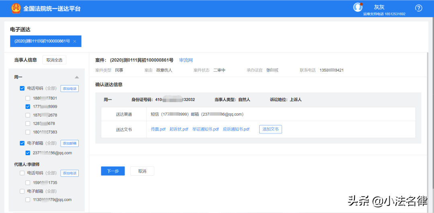Check the email starting with 113
Image resolution: width=434 pixels, height=213 pixels.
[28, 199]
